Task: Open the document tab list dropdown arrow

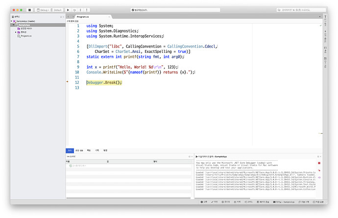Action: [320, 17]
